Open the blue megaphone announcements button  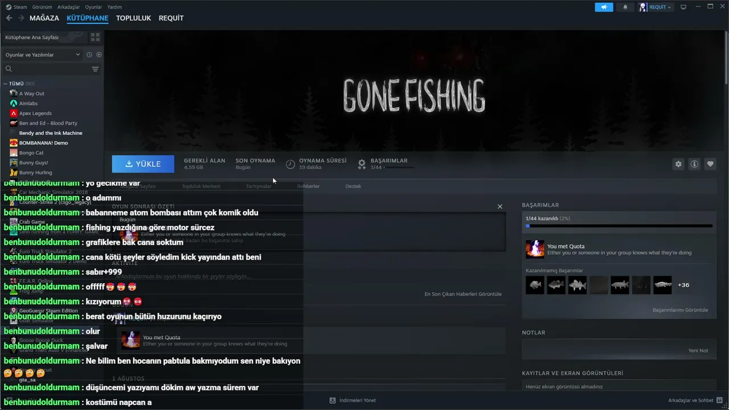pyautogui.click(x=604, y=7)
